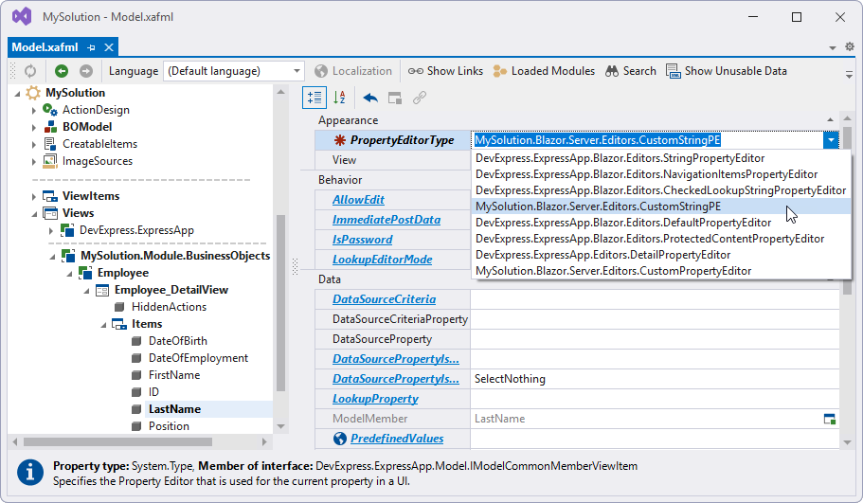This screenshot has width=863, height=503.
Task: Select the Employee tree node
Action: [123, 273]
